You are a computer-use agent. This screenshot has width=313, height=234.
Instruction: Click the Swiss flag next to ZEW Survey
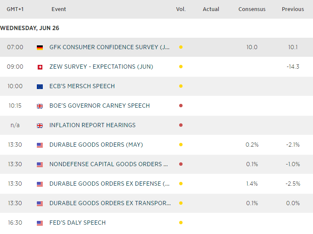click(x=40, y=67)
